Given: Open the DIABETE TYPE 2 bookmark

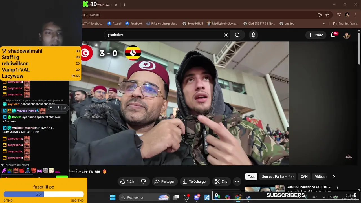Looking at the screenshot, I should (259, 23).
